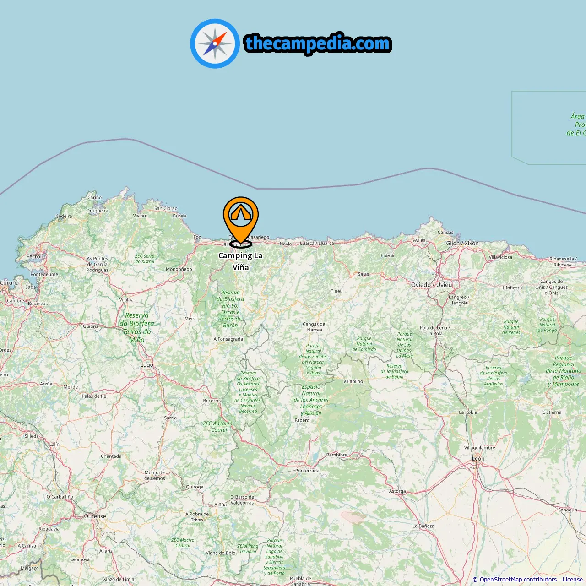Viewport: 586px width, 586px height.
Task: Click the Parque Natural de Somiedo label
Action: [x=364, y=344]
